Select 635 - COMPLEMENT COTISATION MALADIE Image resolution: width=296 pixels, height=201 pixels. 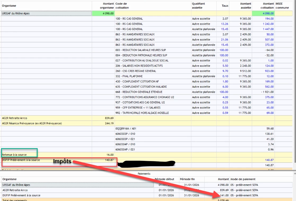141,87
